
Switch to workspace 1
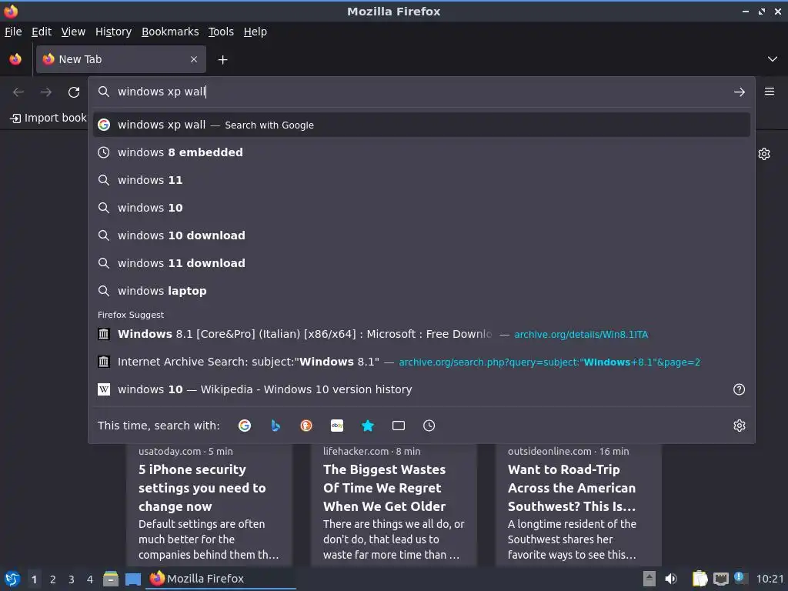pos(34,579)
